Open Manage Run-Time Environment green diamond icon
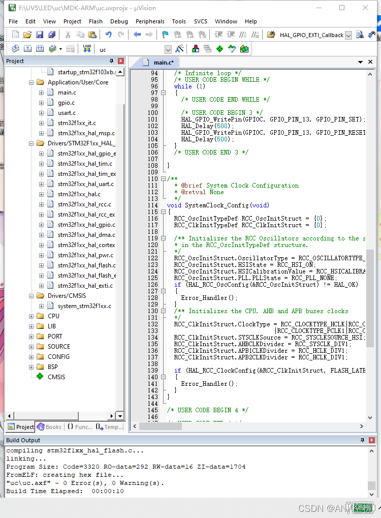Viewport: 381px width, 518px height. pyautogui.click(x=220, y=49)
